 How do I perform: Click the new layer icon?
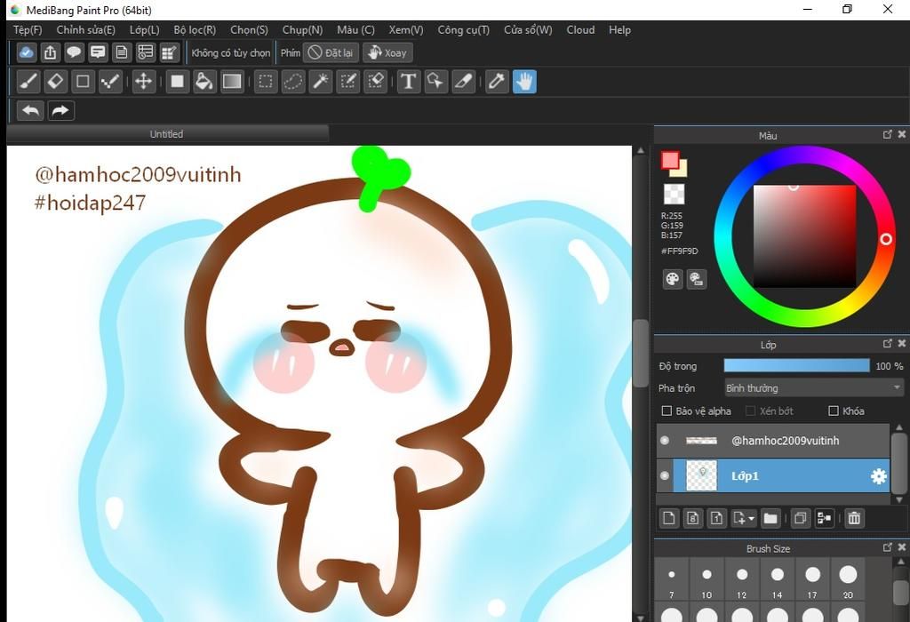pos(668,518)
